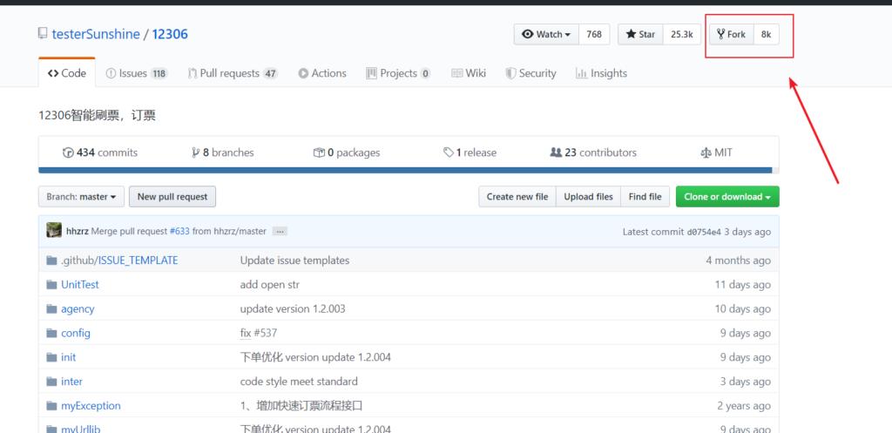The image size is (892, 433).
Task: Click '2 years ago' timestamp for myException
Action: pyautogui.click(x=744, y=406)
